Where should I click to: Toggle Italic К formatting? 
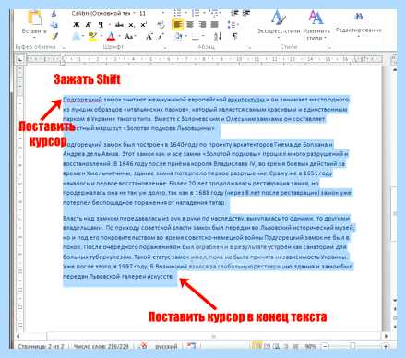click(89, 25)
